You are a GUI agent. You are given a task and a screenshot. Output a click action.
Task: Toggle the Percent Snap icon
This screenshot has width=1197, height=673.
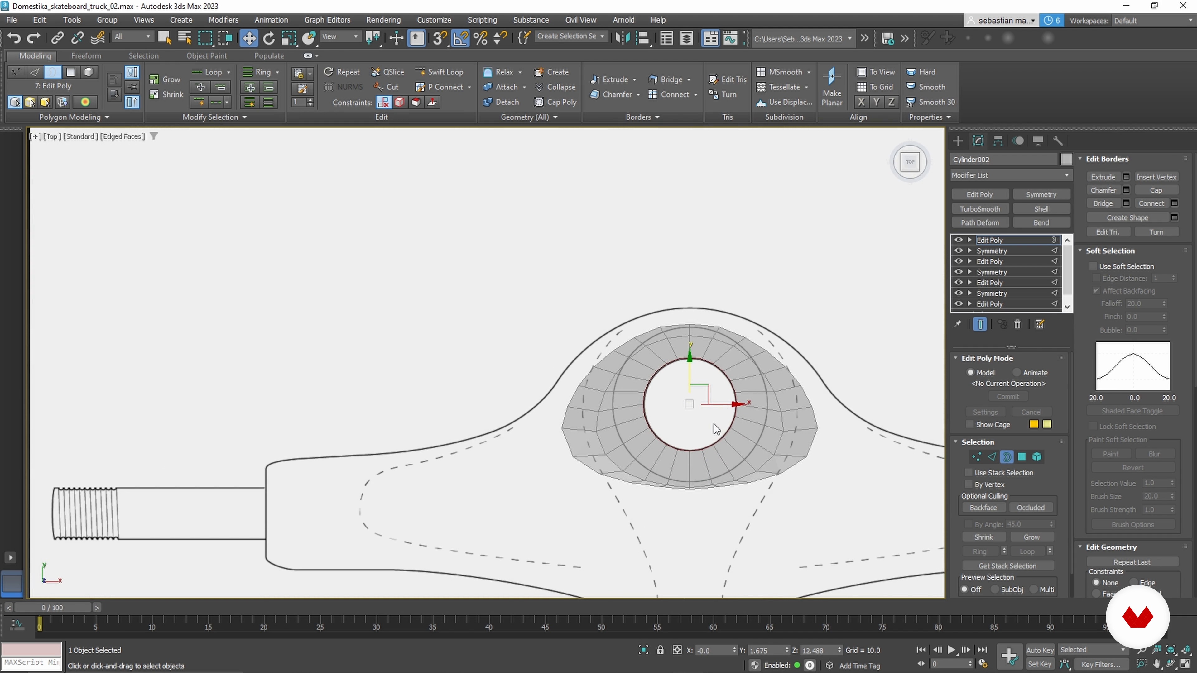[480, 38]
